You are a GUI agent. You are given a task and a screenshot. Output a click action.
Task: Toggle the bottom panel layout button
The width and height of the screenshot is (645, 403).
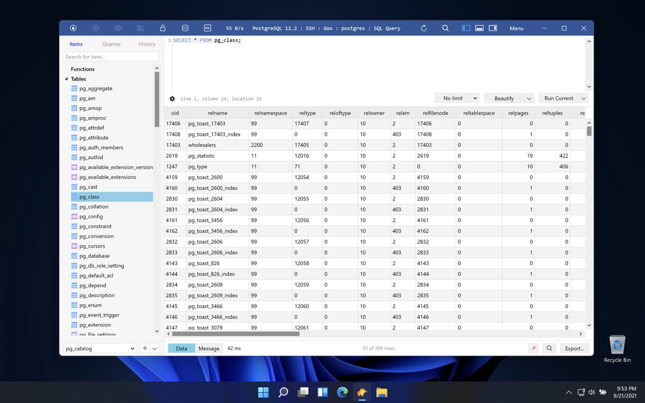(x=479, y=28)
